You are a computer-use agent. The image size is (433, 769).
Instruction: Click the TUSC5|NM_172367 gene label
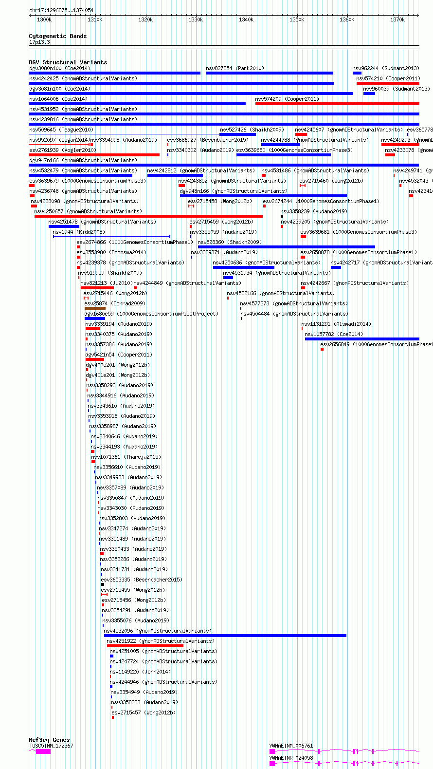coord(51,746)
